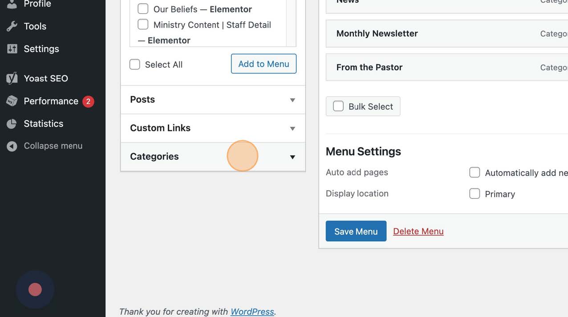Click the Performance notification badge
This screenshot has height=317, width=568.
(88, 101)
